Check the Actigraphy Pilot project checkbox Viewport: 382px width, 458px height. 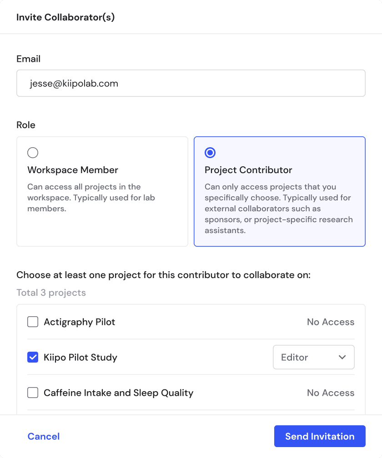point(33,322)
